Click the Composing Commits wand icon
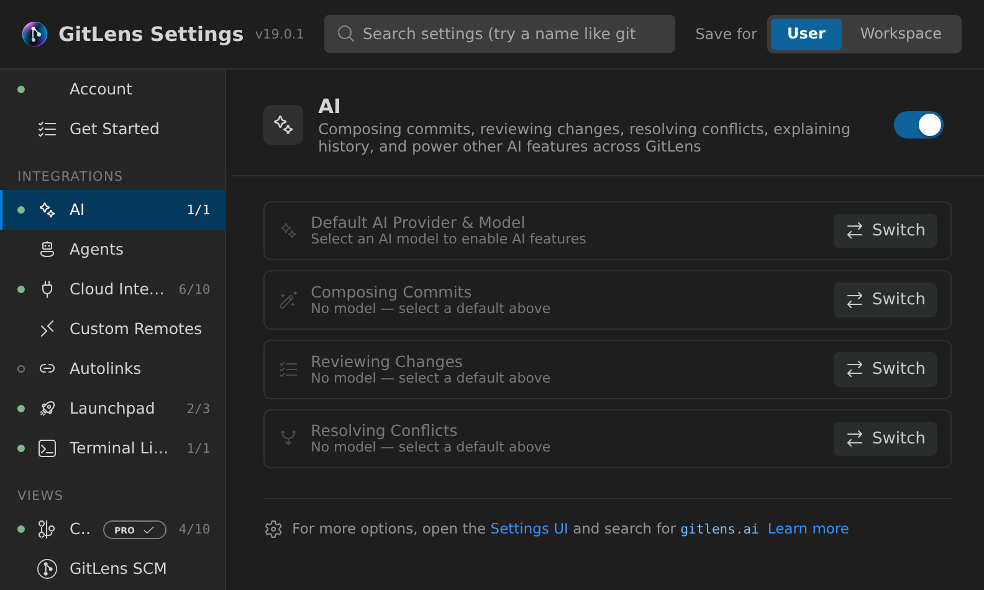Screen dimensions: 984x590 [x=288, y=300]
